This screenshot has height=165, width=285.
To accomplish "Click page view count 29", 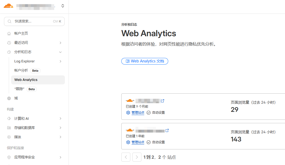I will [x=234, y=110].
